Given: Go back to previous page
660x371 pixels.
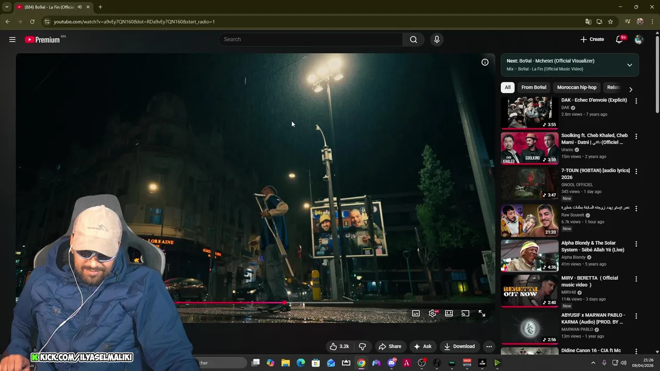Looking at the screenshot, I should [x=7, y=22].
